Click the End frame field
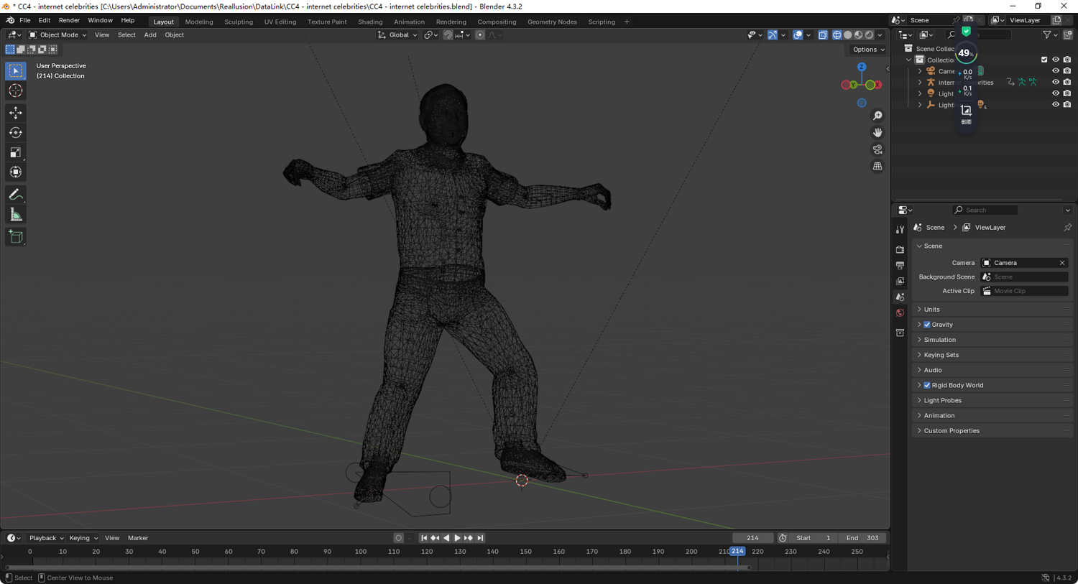This screenshot has height=584, width=1078. (x=862, y=538)
